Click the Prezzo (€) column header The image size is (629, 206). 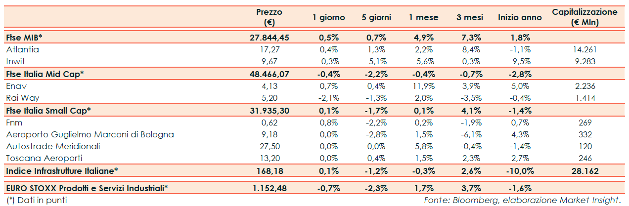coord(270,17)
